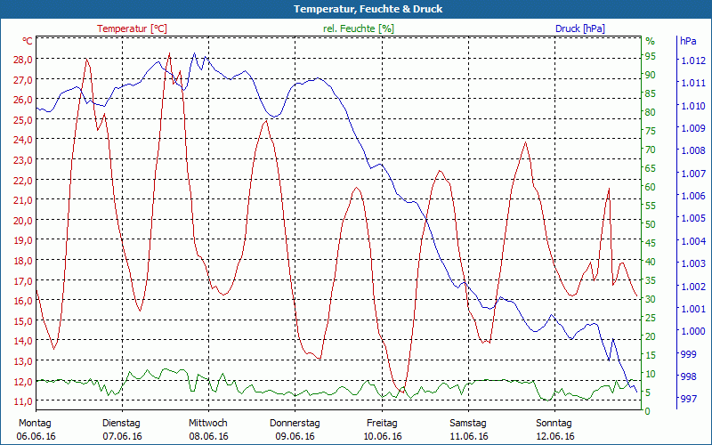Select the 'Montag' day label
The image size is (712, 445).
35,423
